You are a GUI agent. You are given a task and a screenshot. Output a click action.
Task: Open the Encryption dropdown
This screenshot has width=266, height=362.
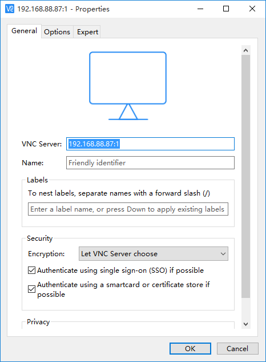tap(154, 254)
